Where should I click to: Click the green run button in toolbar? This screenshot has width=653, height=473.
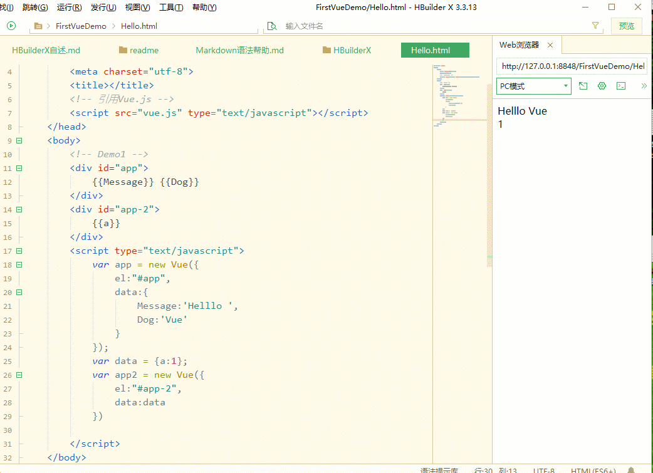[11, 26]
